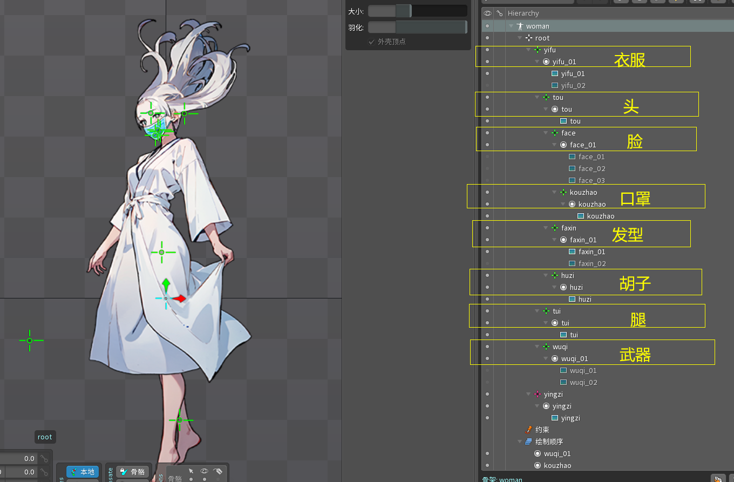
Task: Click the woman skeleton icon in Hierarchy
Action: click(x=520, y=26)
